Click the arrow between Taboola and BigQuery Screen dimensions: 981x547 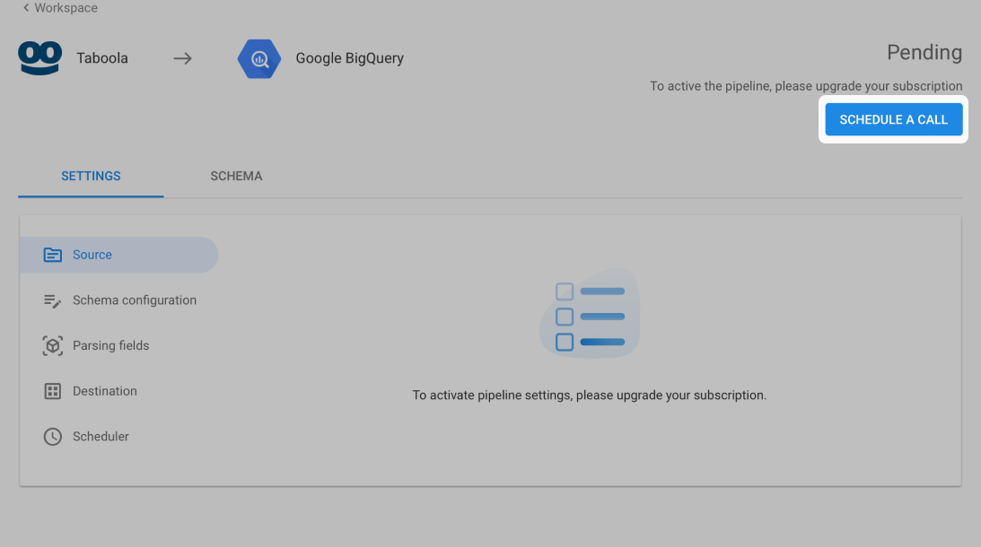(x=183, y=59)
